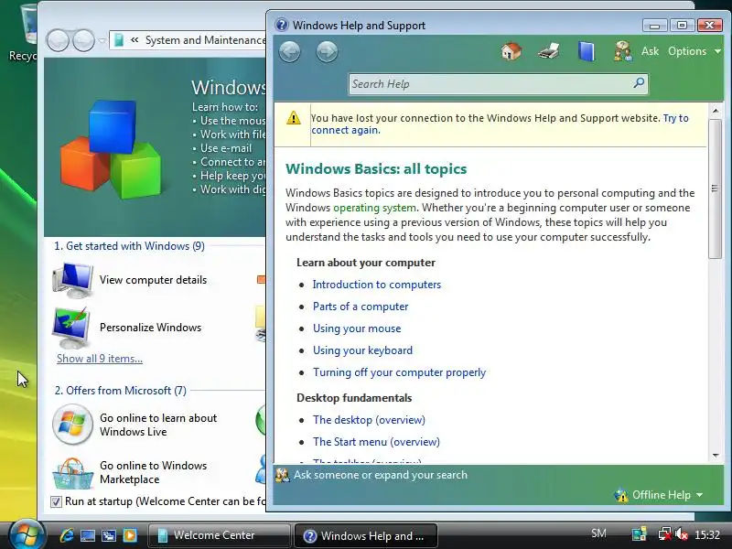Go back in Help and Support
732x549 pixels.
click(289, 51)
